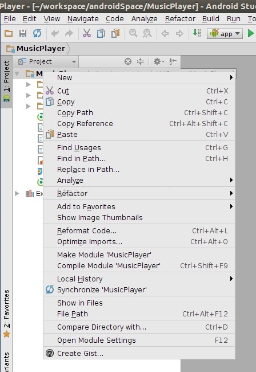Open the Navigate menu

pos(83,19)
